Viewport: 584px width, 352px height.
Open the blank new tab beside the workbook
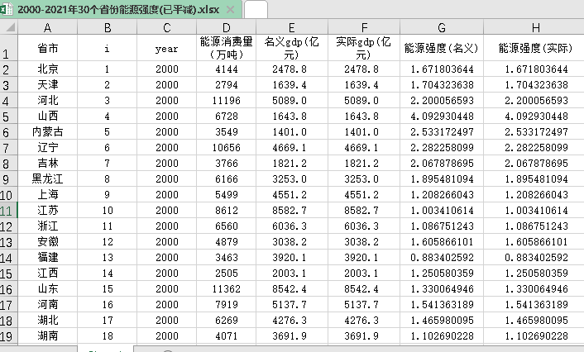coord(256,9)
